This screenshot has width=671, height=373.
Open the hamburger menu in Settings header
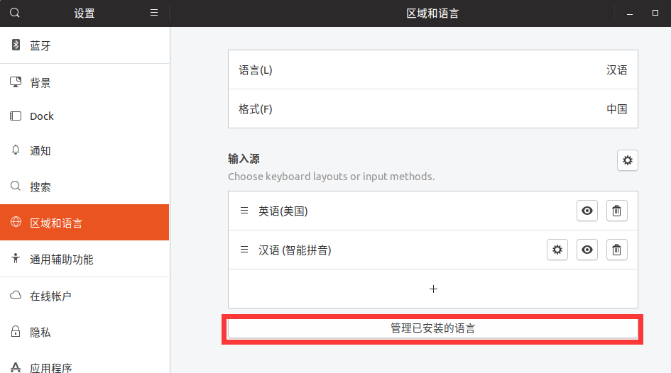(154, 13)
